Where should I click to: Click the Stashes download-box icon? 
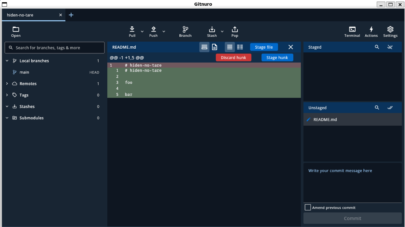(x=14, y=107)
